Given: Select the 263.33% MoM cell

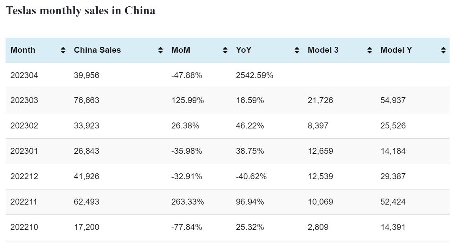Looking at the screenshot, I should (x=187, y=202).
